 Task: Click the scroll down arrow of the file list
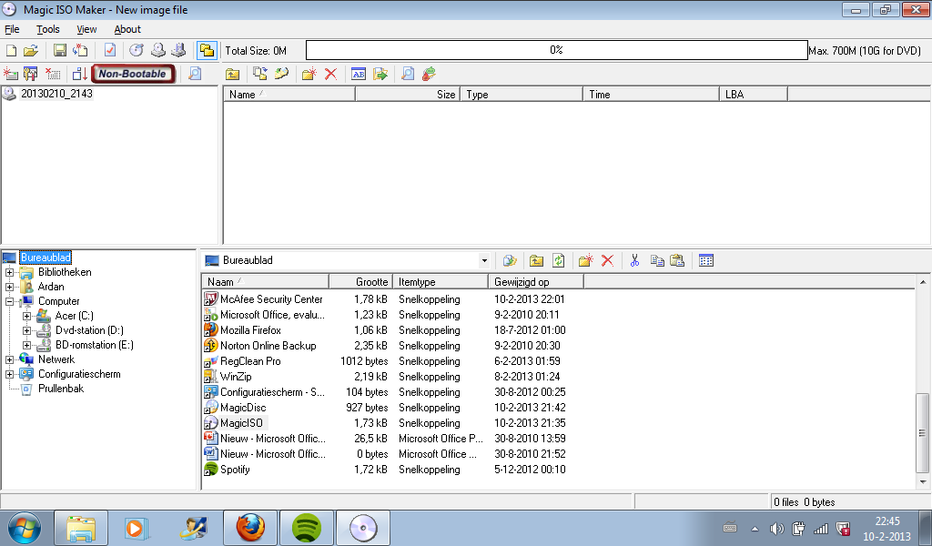(923, 481)
